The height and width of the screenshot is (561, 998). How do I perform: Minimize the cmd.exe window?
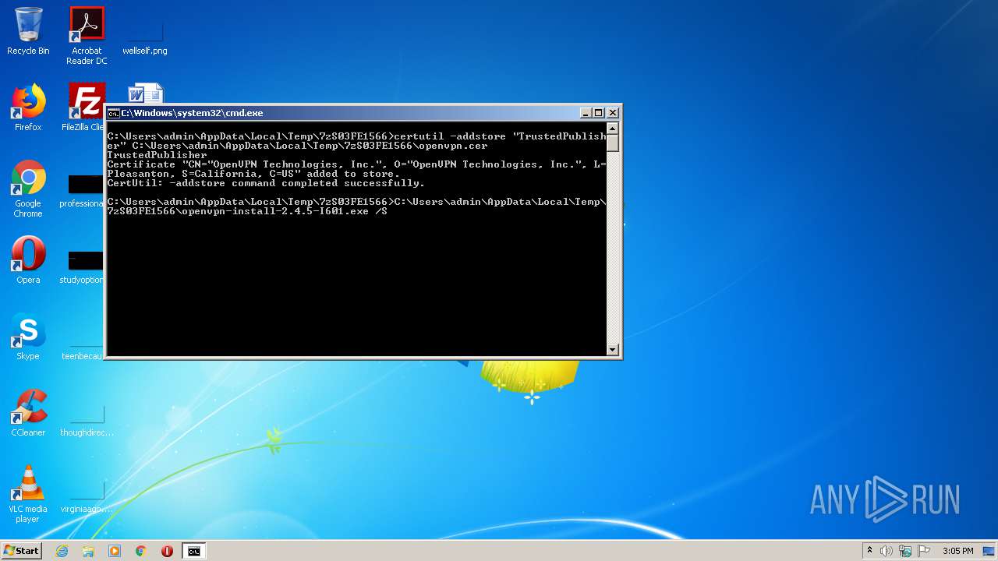coord(586,113)
